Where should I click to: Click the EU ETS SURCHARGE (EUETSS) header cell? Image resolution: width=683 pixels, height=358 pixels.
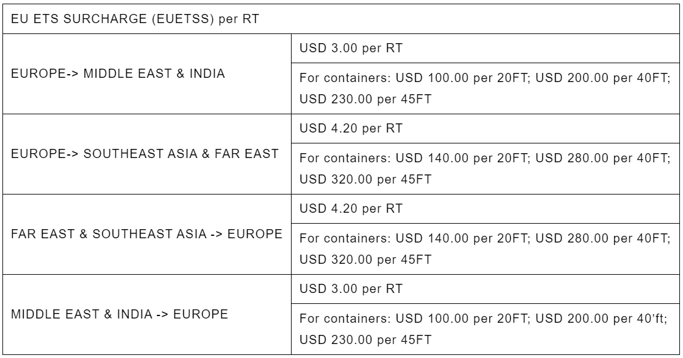(341, 19)
